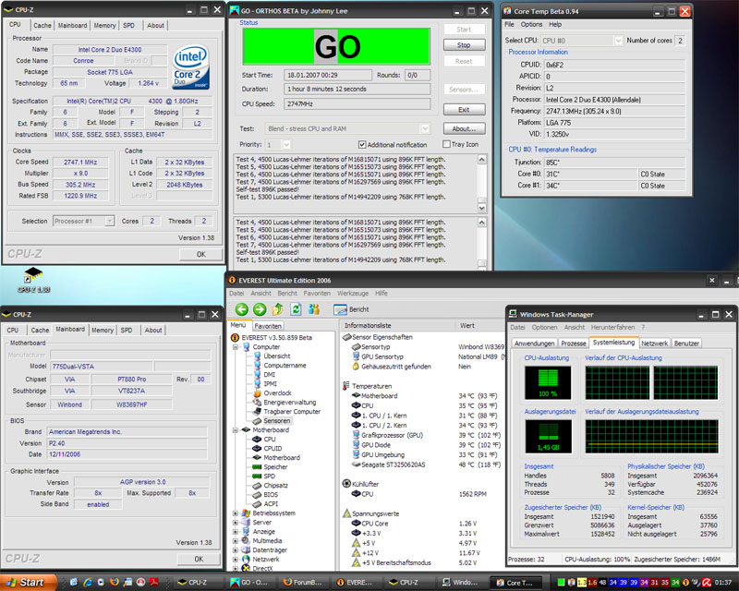Click the CPU Speed field in ORTHOS
This screenshot has width=739, height=591.
point(357,104)
